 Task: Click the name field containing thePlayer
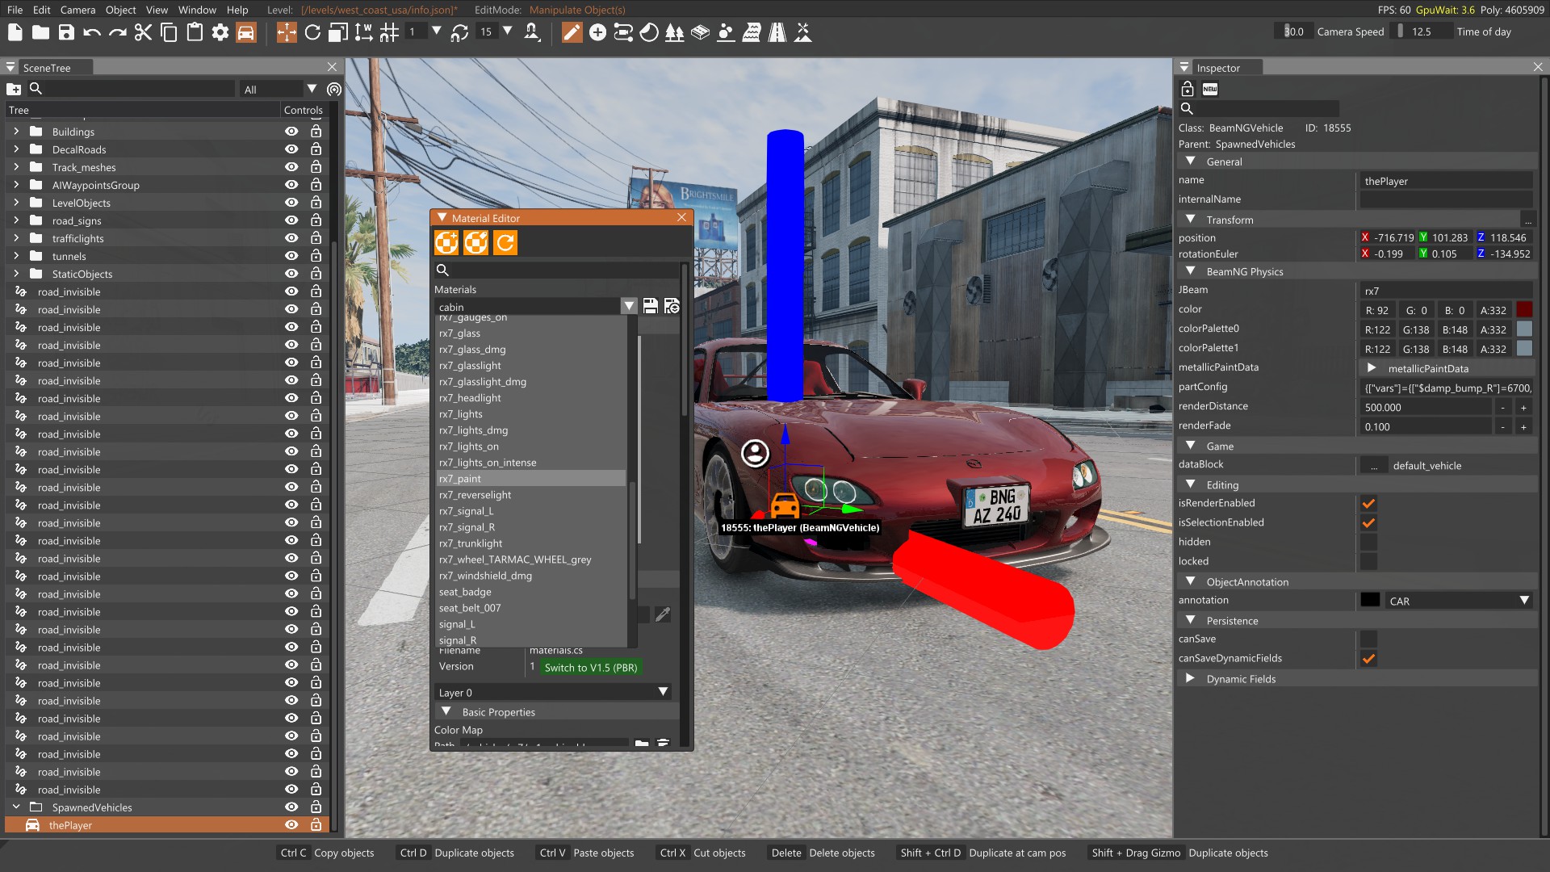click(1445, 181)
